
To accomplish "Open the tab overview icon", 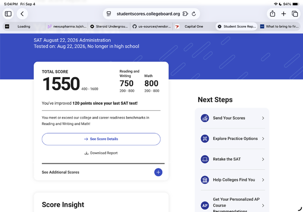I will point(295,14).
